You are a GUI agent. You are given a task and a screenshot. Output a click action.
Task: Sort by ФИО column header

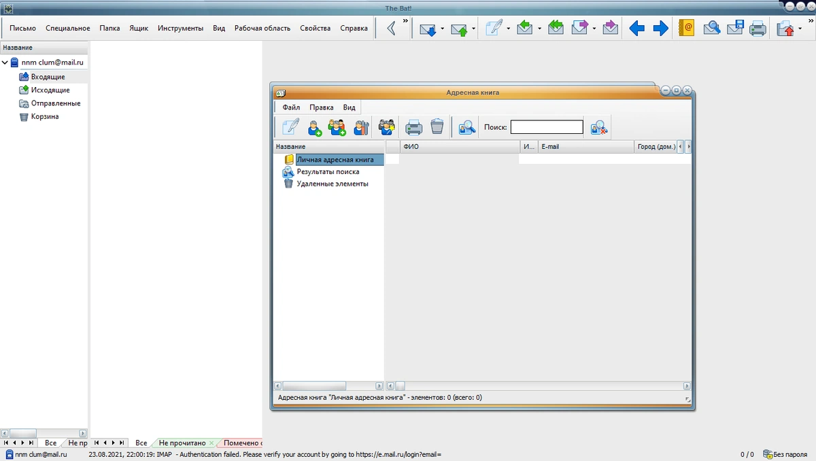pyautogui.click(x=460, y=146)
